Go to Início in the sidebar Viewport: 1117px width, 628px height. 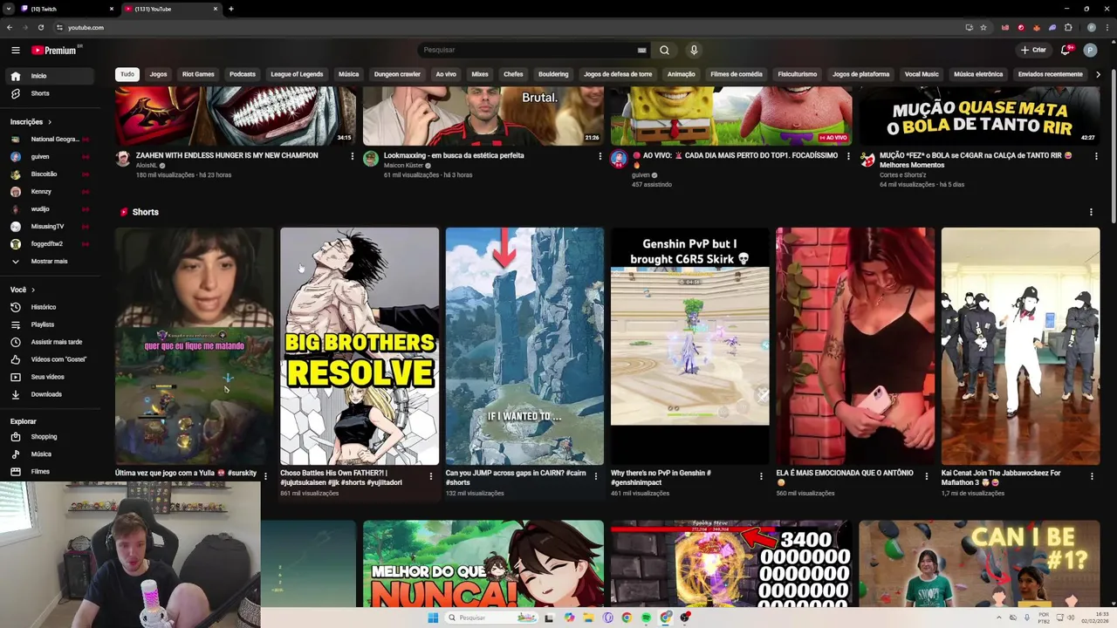click(x=48, y=76)
